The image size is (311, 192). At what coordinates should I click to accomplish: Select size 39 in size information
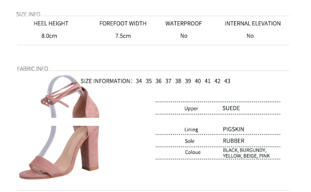click(x=188, y=81)
